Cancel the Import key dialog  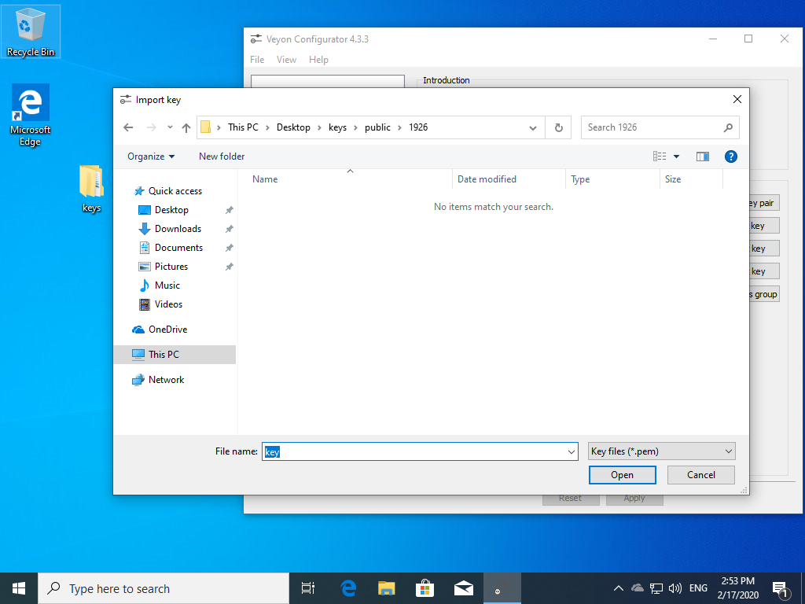700,475
